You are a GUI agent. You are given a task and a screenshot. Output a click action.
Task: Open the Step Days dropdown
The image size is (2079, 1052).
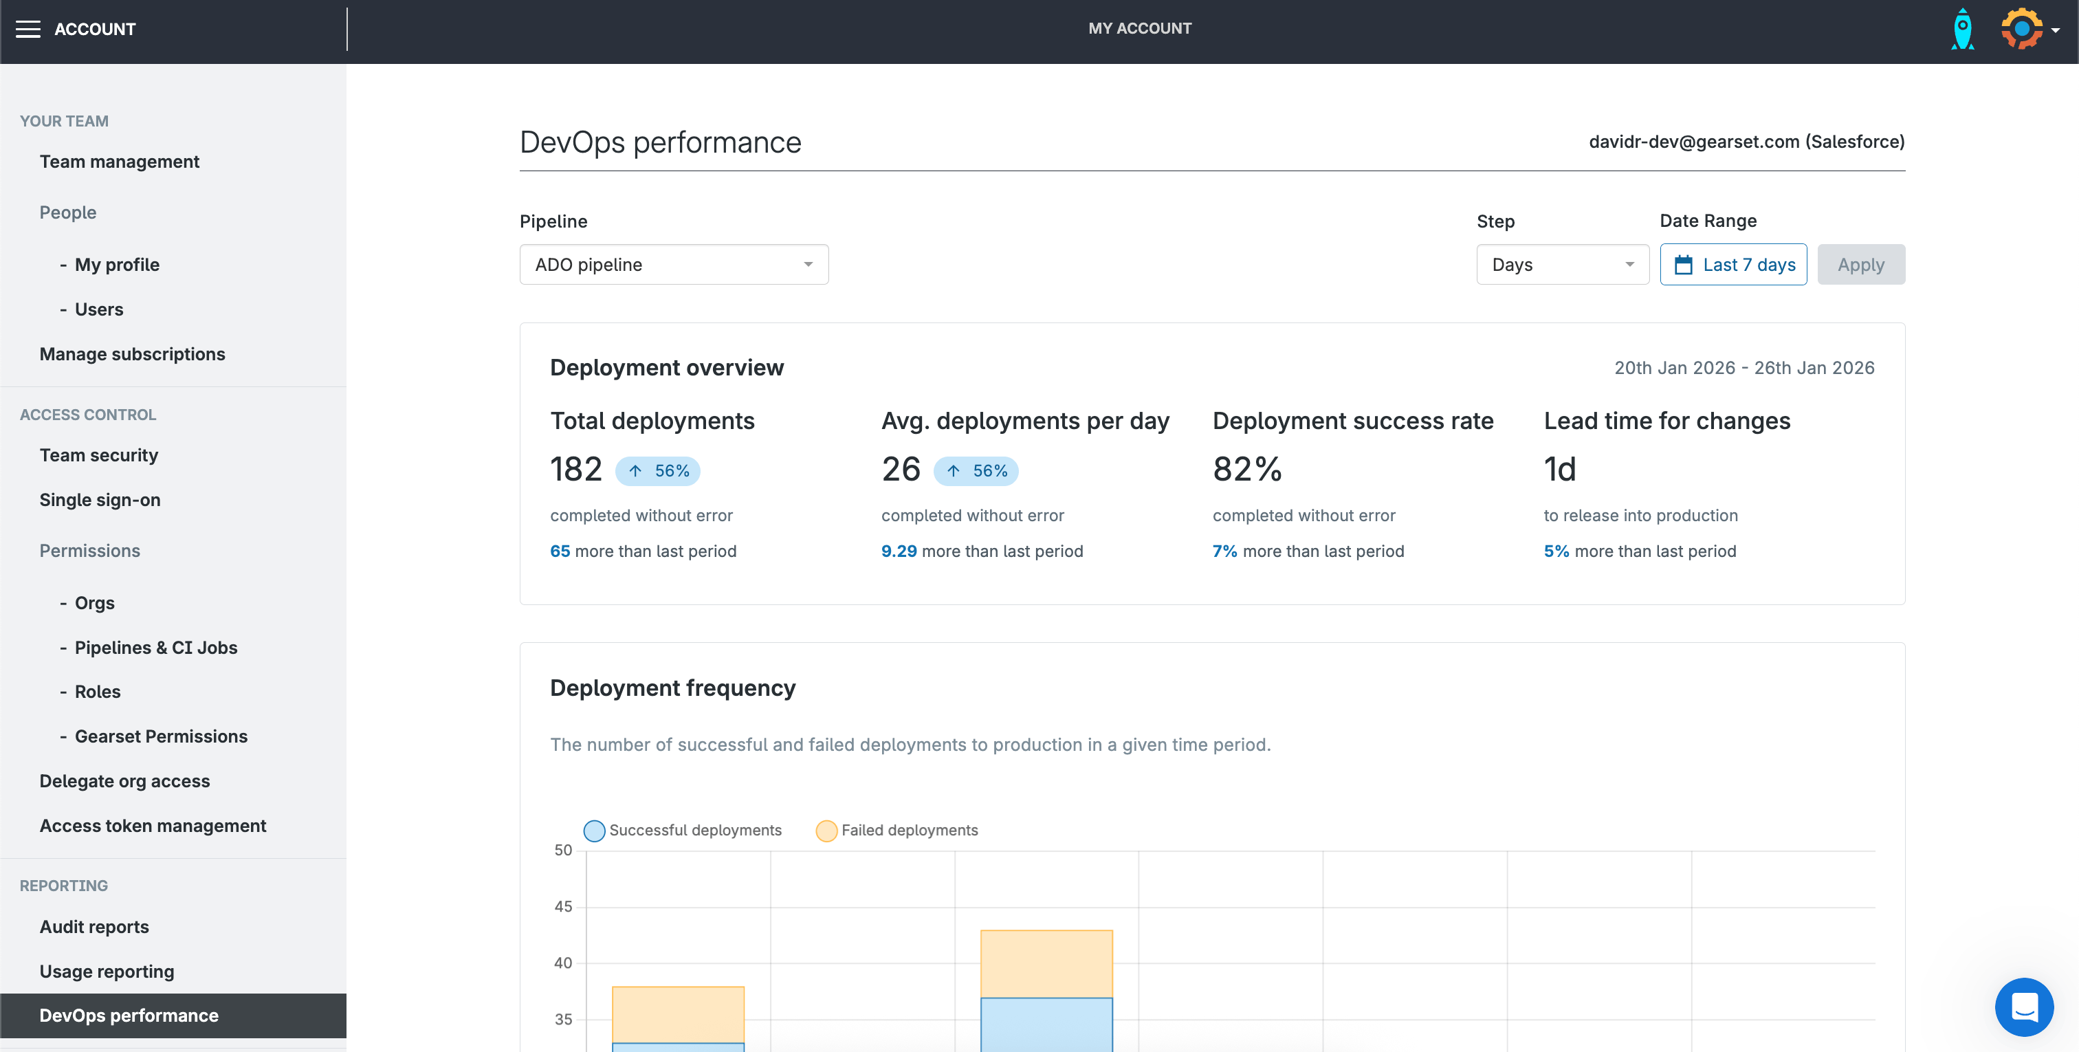pos(1562,265)
